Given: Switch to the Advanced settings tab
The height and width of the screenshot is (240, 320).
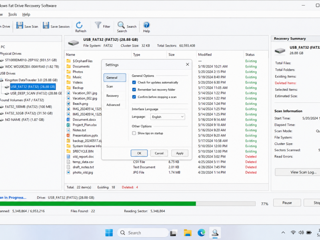Looking at the screenshot, I should pyautogui.click(x=115, y=105).
